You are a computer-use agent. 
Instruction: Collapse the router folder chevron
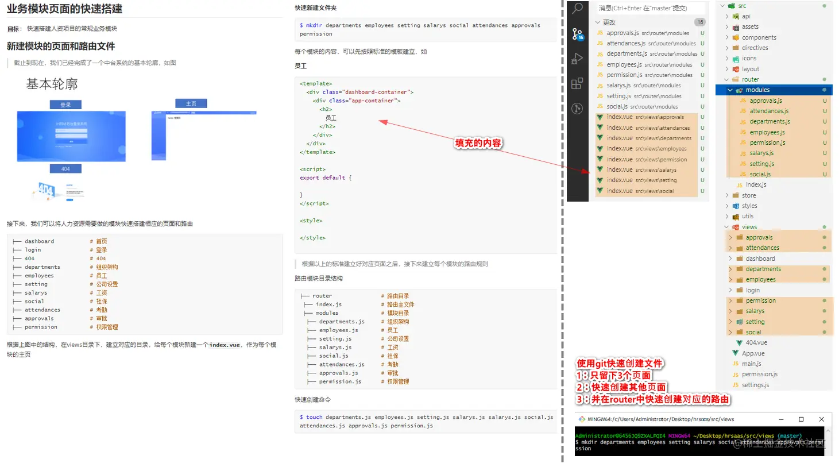pos(727,79)
